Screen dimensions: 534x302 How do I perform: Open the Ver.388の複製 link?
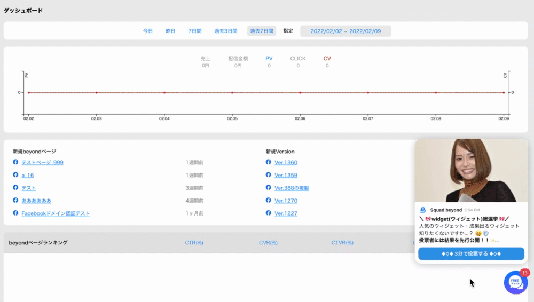pos(292,188)
